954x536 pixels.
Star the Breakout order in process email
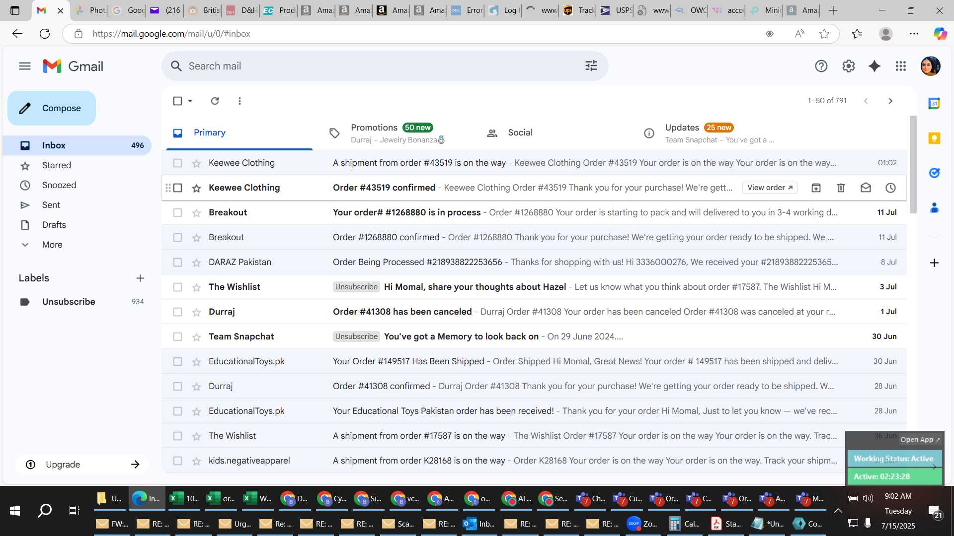[x=196, y=213]
